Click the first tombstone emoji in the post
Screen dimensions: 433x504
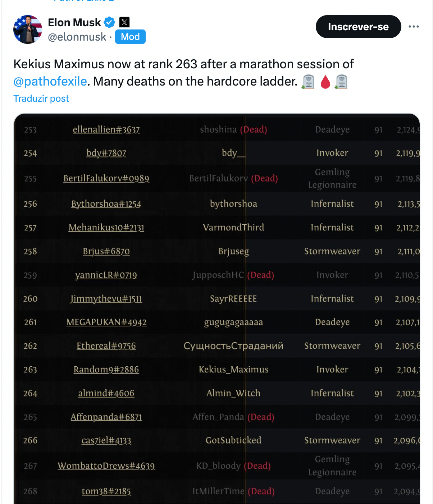point(308,82)
